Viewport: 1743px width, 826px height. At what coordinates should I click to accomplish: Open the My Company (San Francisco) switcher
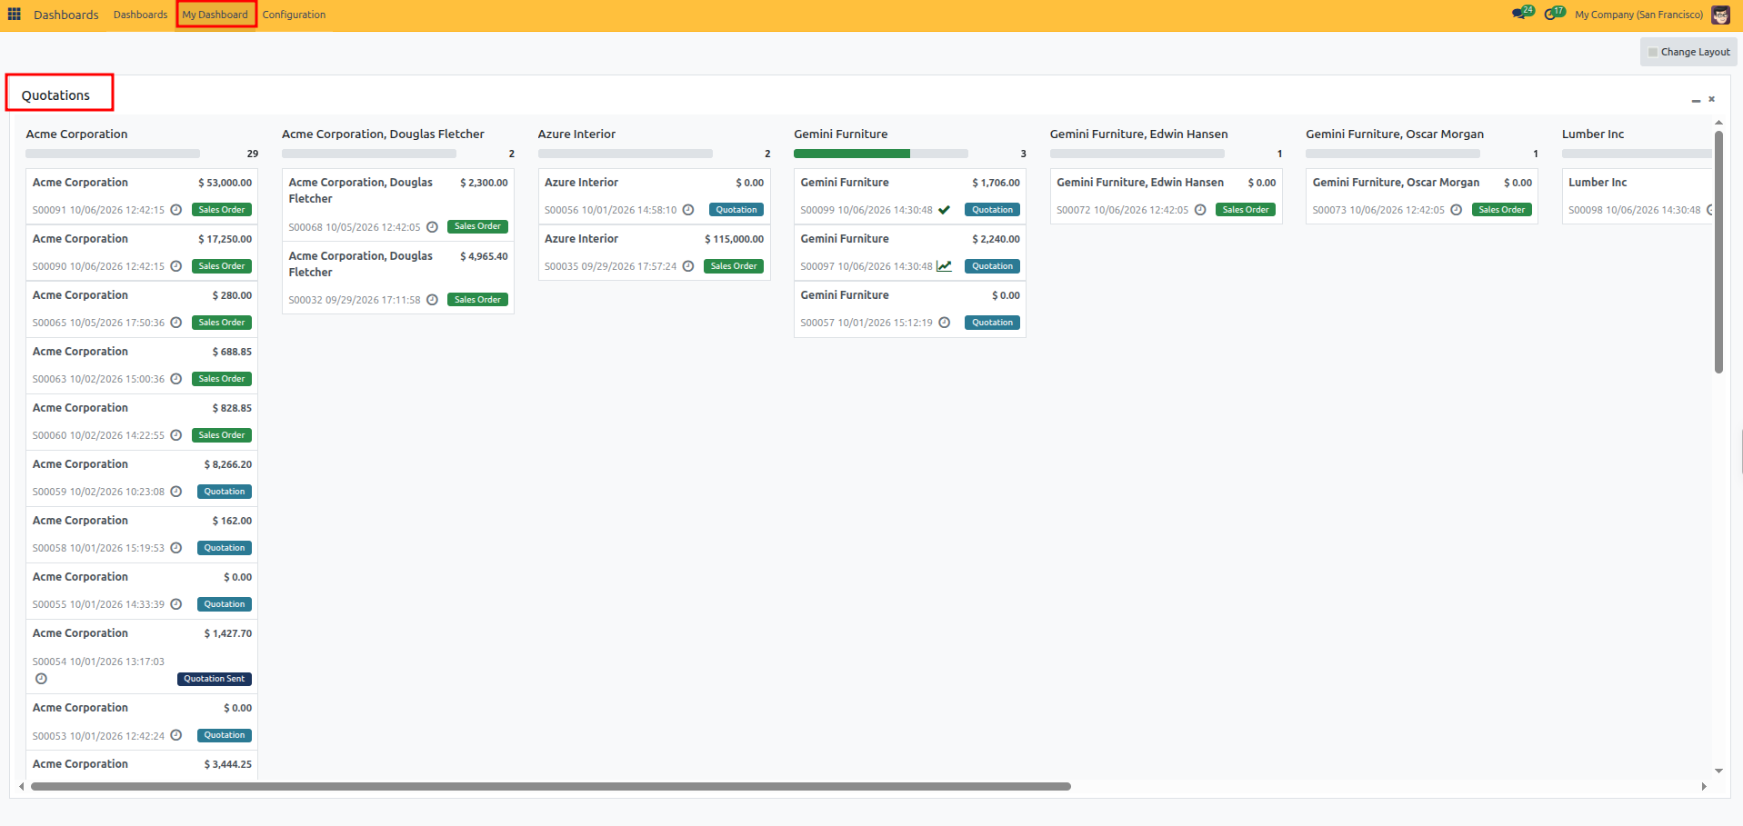click(1638, 15)
